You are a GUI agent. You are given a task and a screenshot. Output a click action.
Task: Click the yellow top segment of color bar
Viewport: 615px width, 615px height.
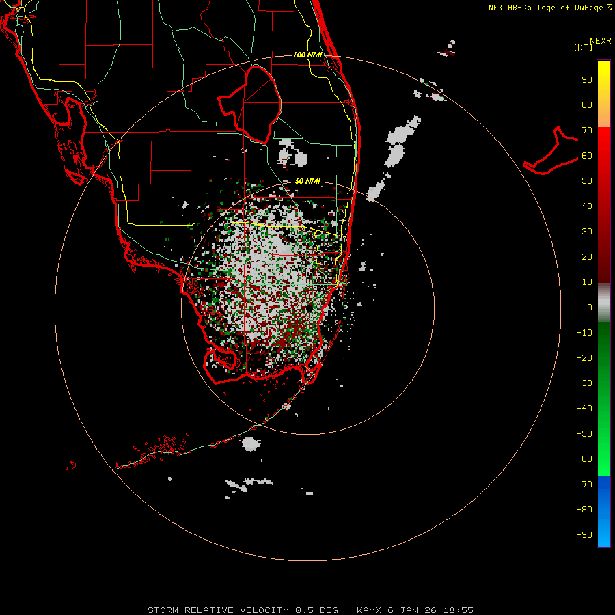point(603,94)
